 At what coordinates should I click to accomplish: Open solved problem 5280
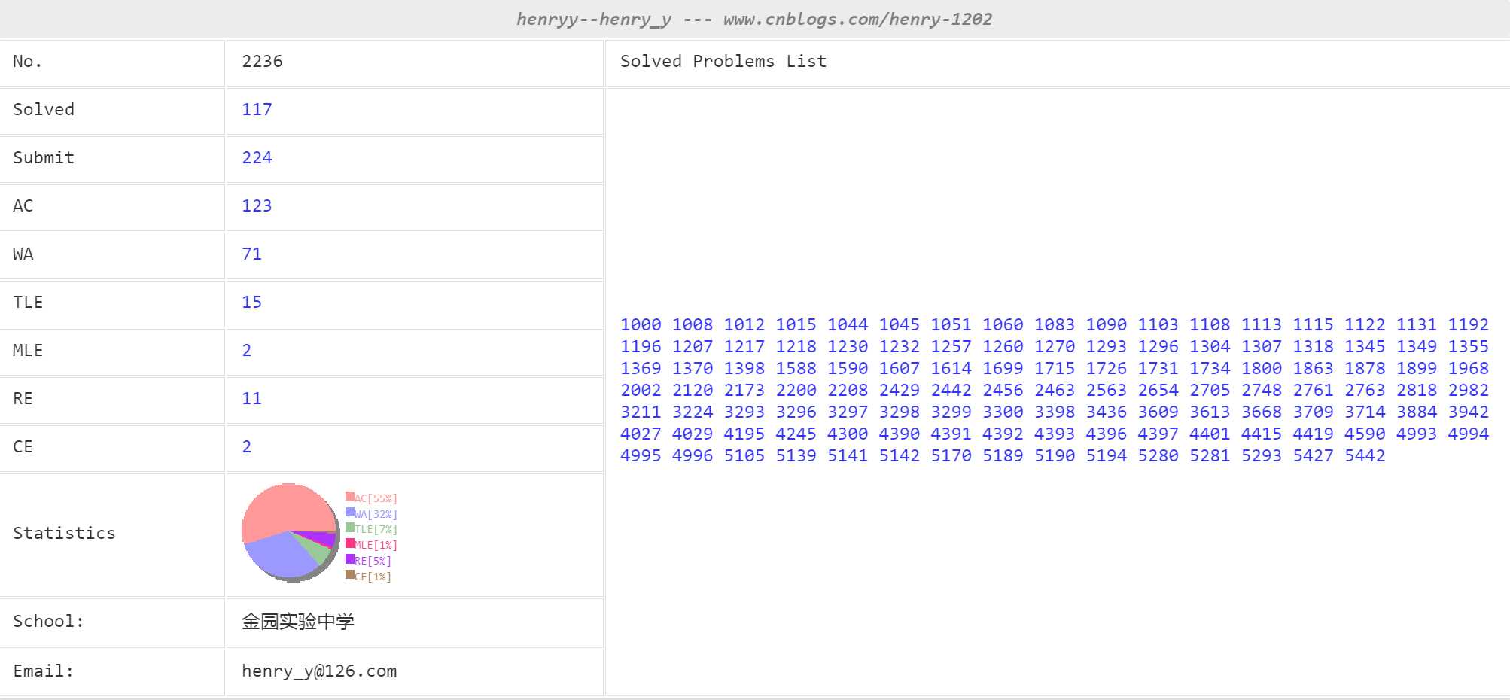tap(1158, 456)
